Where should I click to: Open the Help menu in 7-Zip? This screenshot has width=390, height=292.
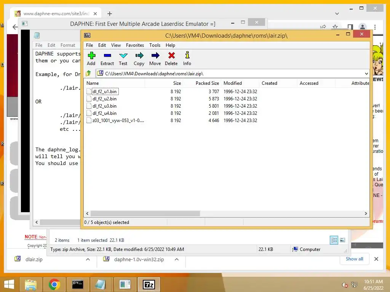170,45
